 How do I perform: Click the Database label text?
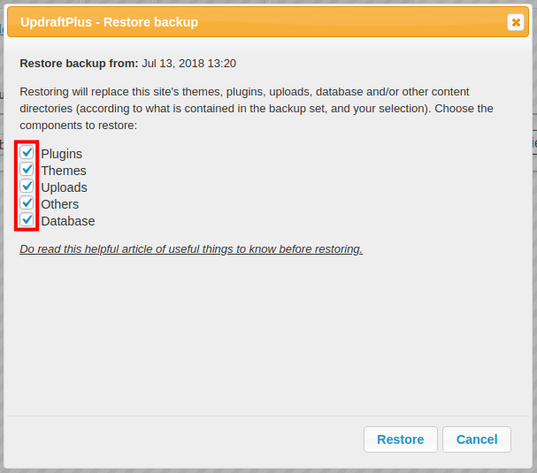pos(67,221)
